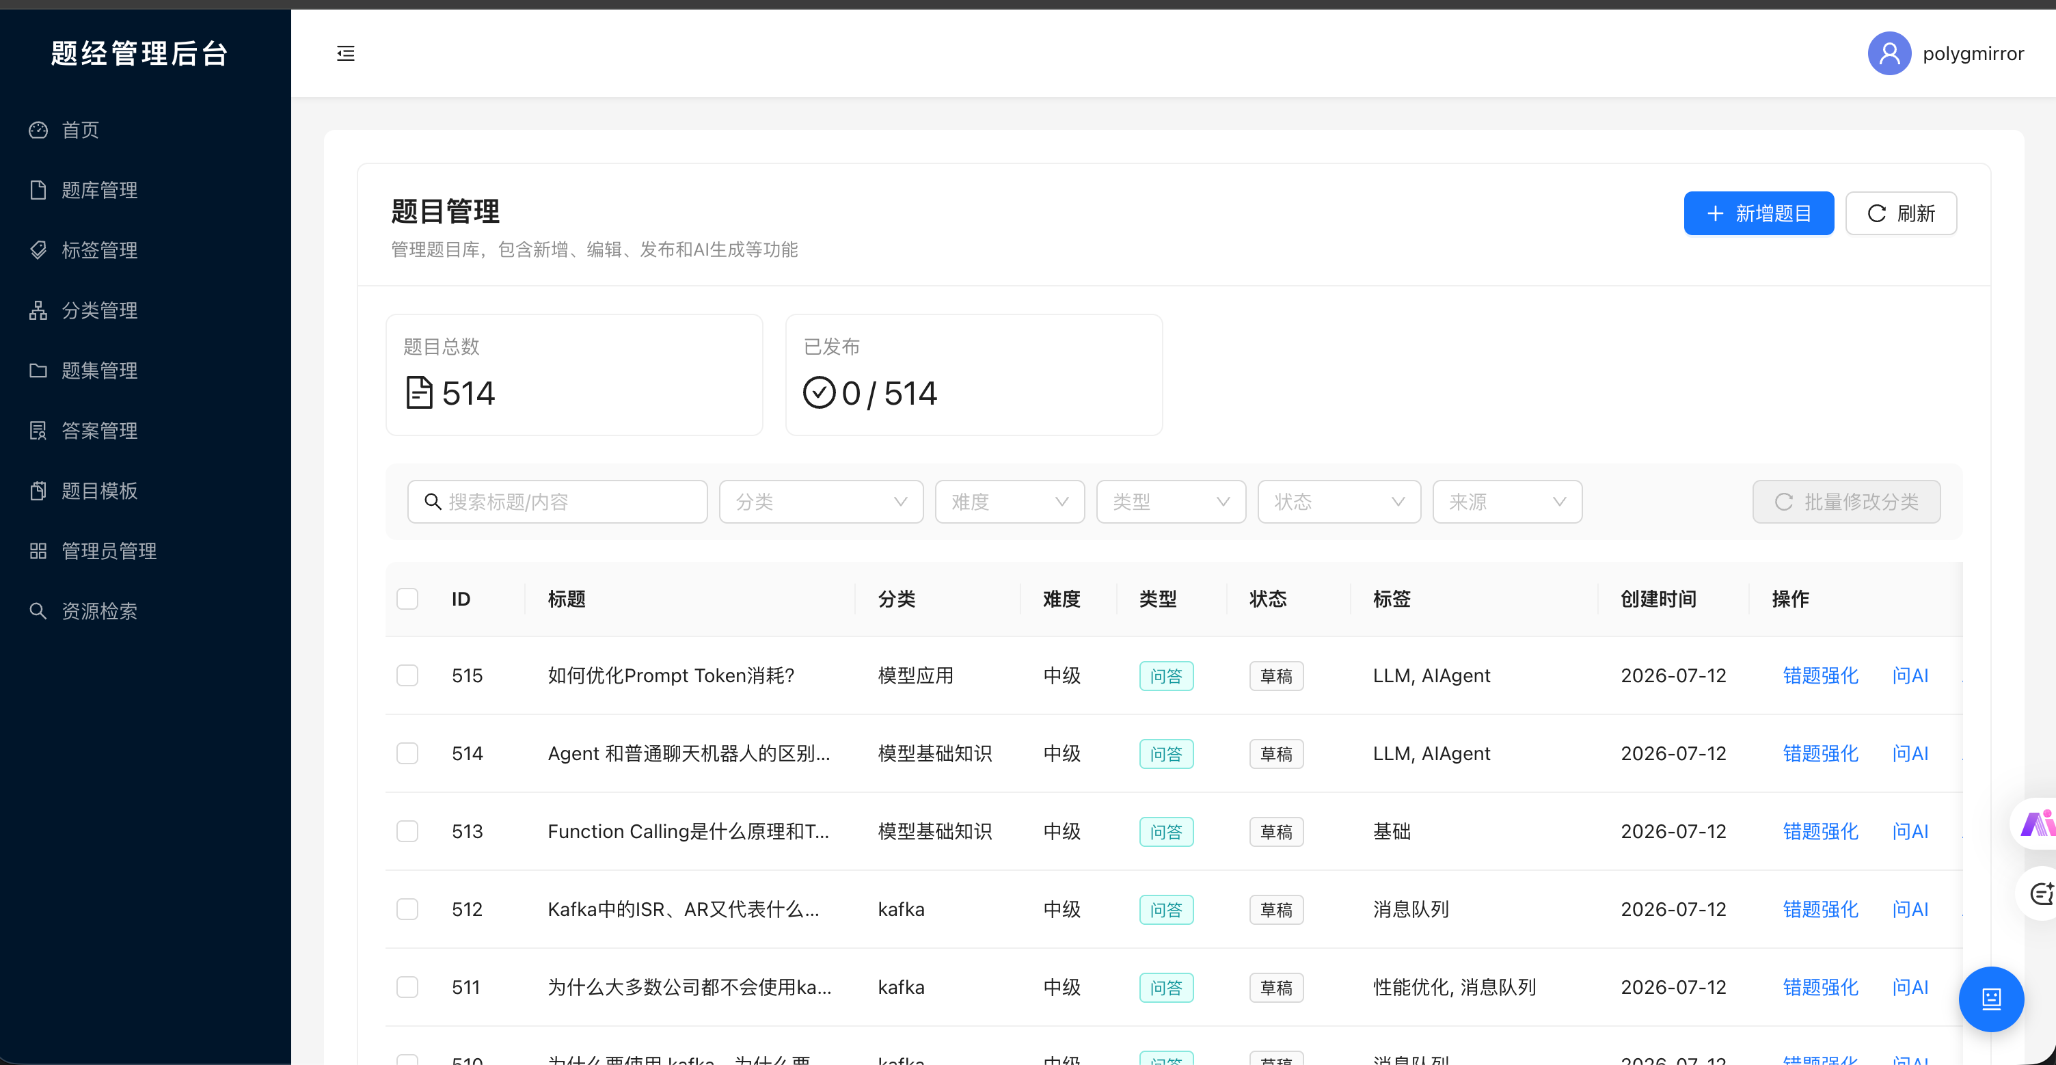Open the 分类 filter dropdown

(x=820, y=501)
